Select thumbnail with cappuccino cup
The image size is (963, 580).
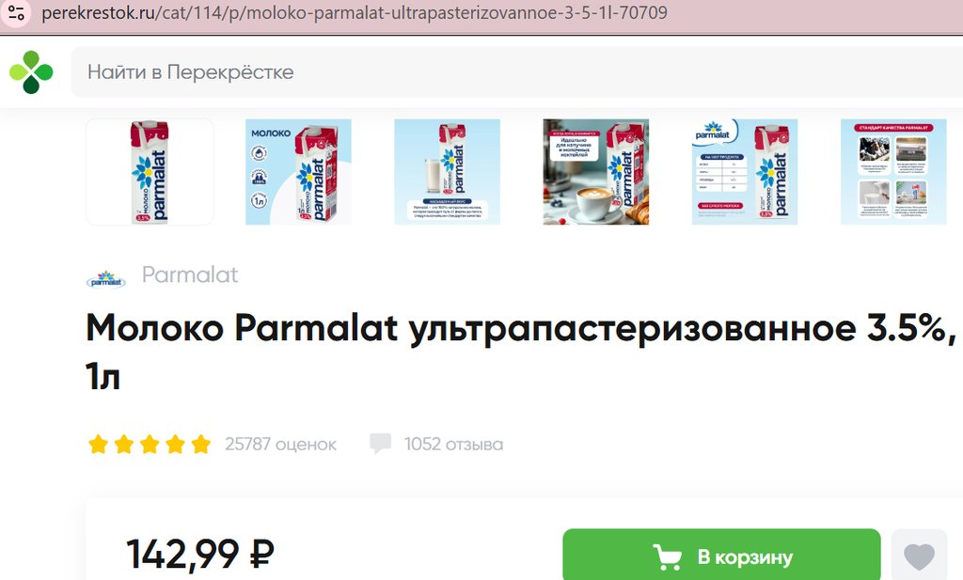[595, 172]
